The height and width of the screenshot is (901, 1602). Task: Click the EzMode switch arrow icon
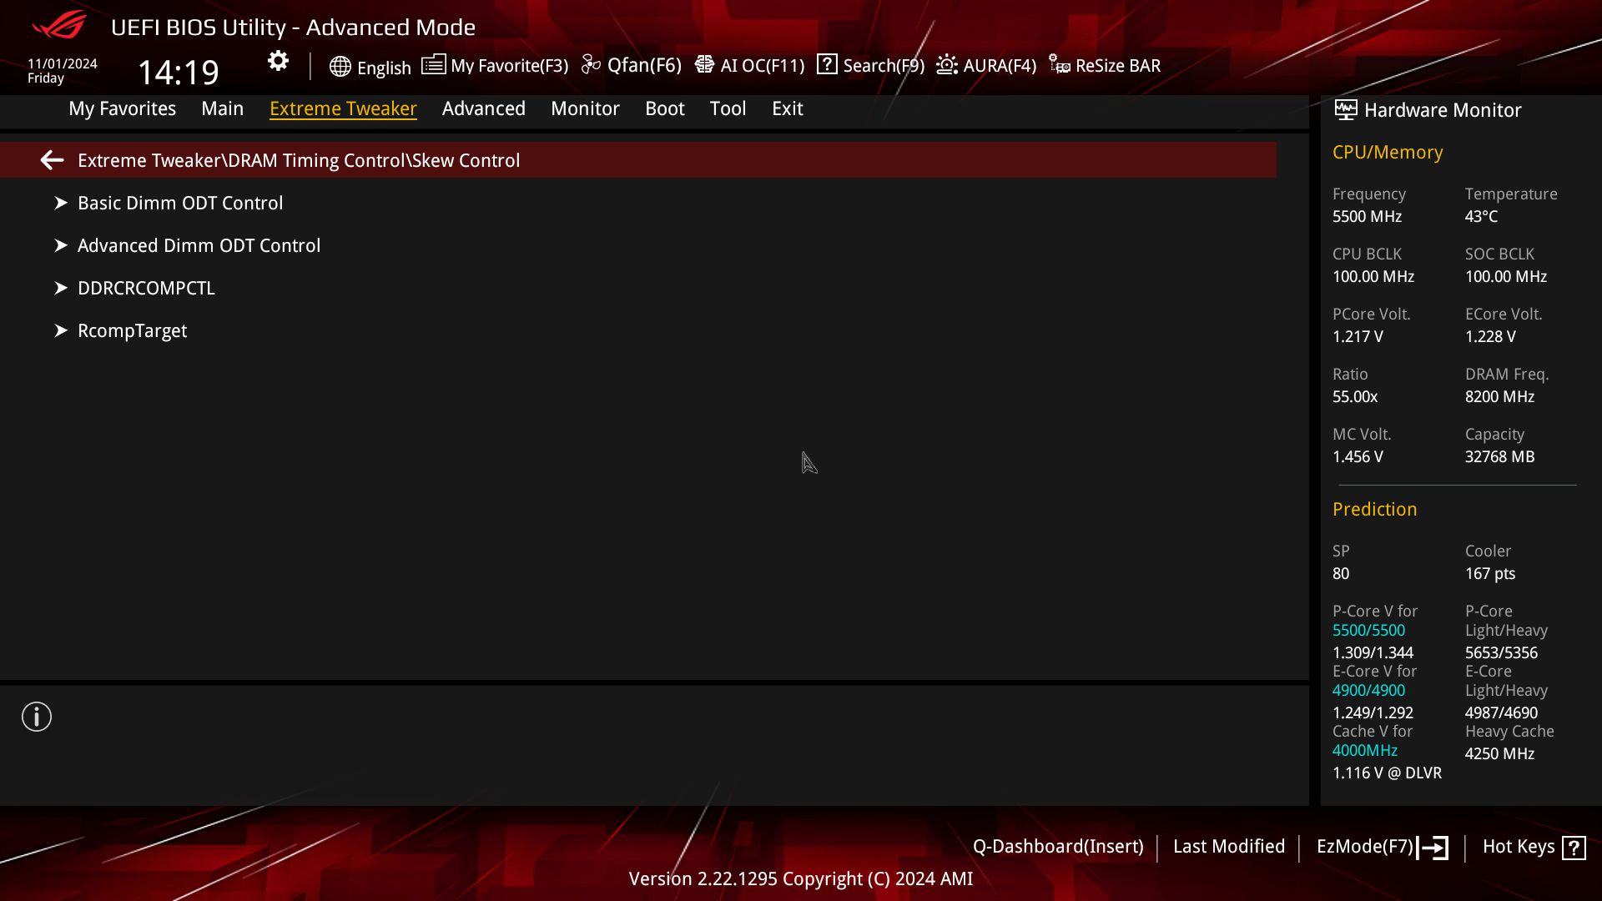coord(1433,848)
